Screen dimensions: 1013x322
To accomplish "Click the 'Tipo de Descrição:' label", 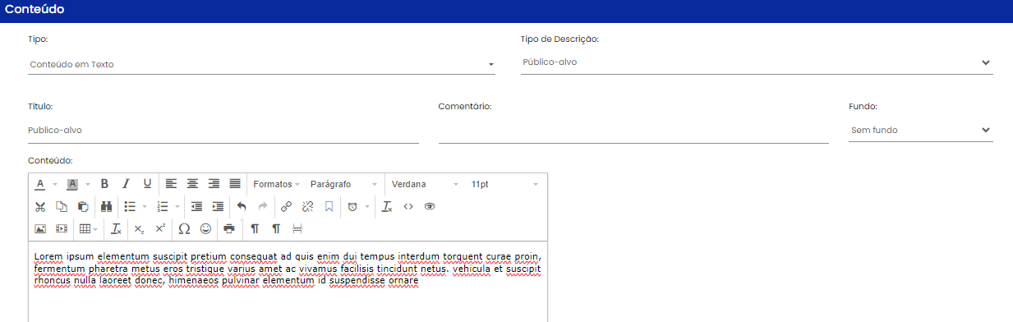I will tap(559, 39).
